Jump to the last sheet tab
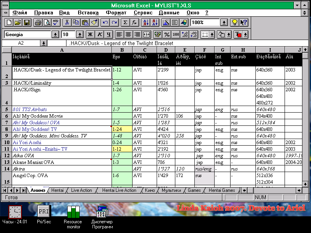The width and height of the screenshot is (311, 233). point(24,190)
